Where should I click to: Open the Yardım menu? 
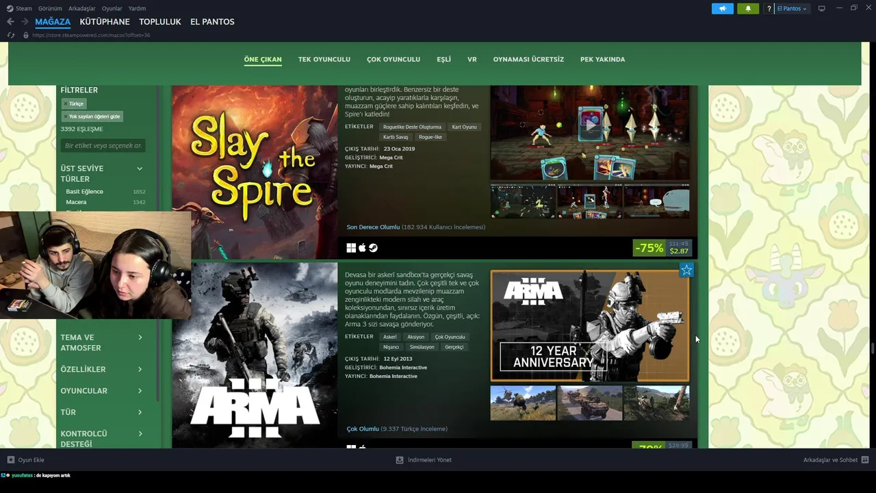(x=137, y=8)
